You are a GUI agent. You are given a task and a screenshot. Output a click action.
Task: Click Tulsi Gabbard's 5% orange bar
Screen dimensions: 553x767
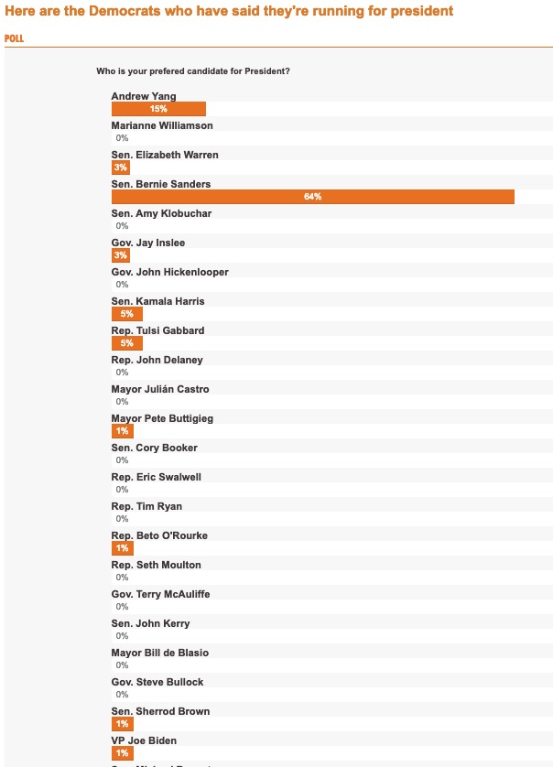click(x=127, y=343)
